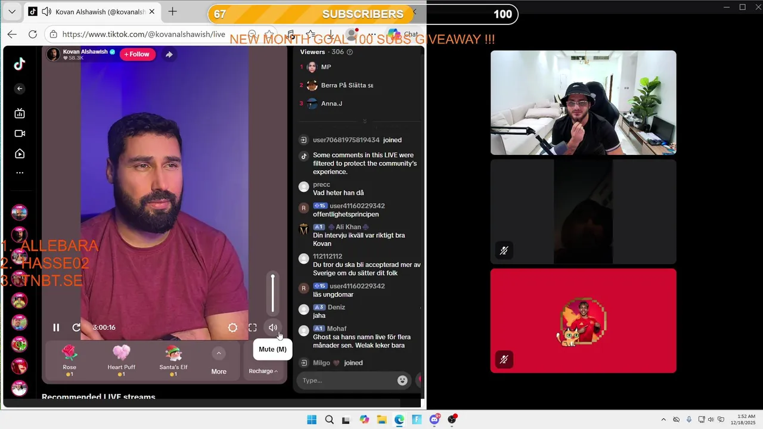The width and height of the screenshot is (763, 429).
Task: Refresh the browser page
Action: tap(33, 35)
